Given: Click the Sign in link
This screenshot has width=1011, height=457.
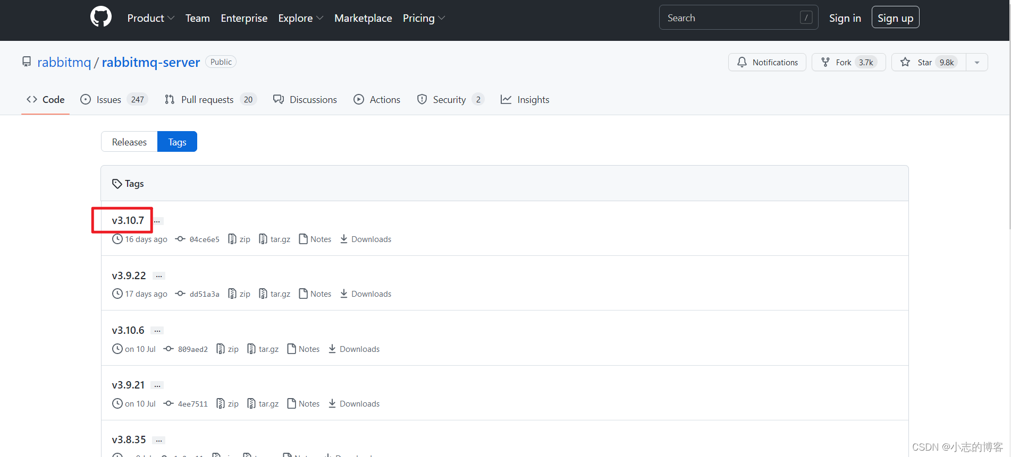Looking at the screenshot, I should [x=845, y=18].
